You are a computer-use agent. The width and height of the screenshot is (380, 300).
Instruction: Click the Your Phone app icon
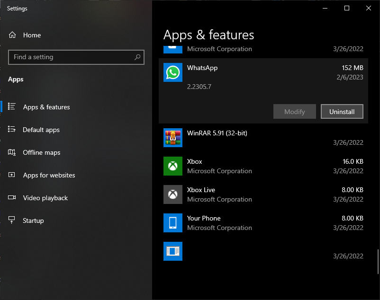tap(173, 223)
